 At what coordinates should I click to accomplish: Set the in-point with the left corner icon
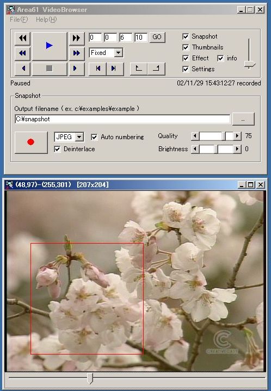point(139,69)
